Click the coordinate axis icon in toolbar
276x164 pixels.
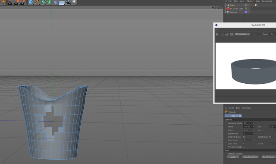pos(3,2)
